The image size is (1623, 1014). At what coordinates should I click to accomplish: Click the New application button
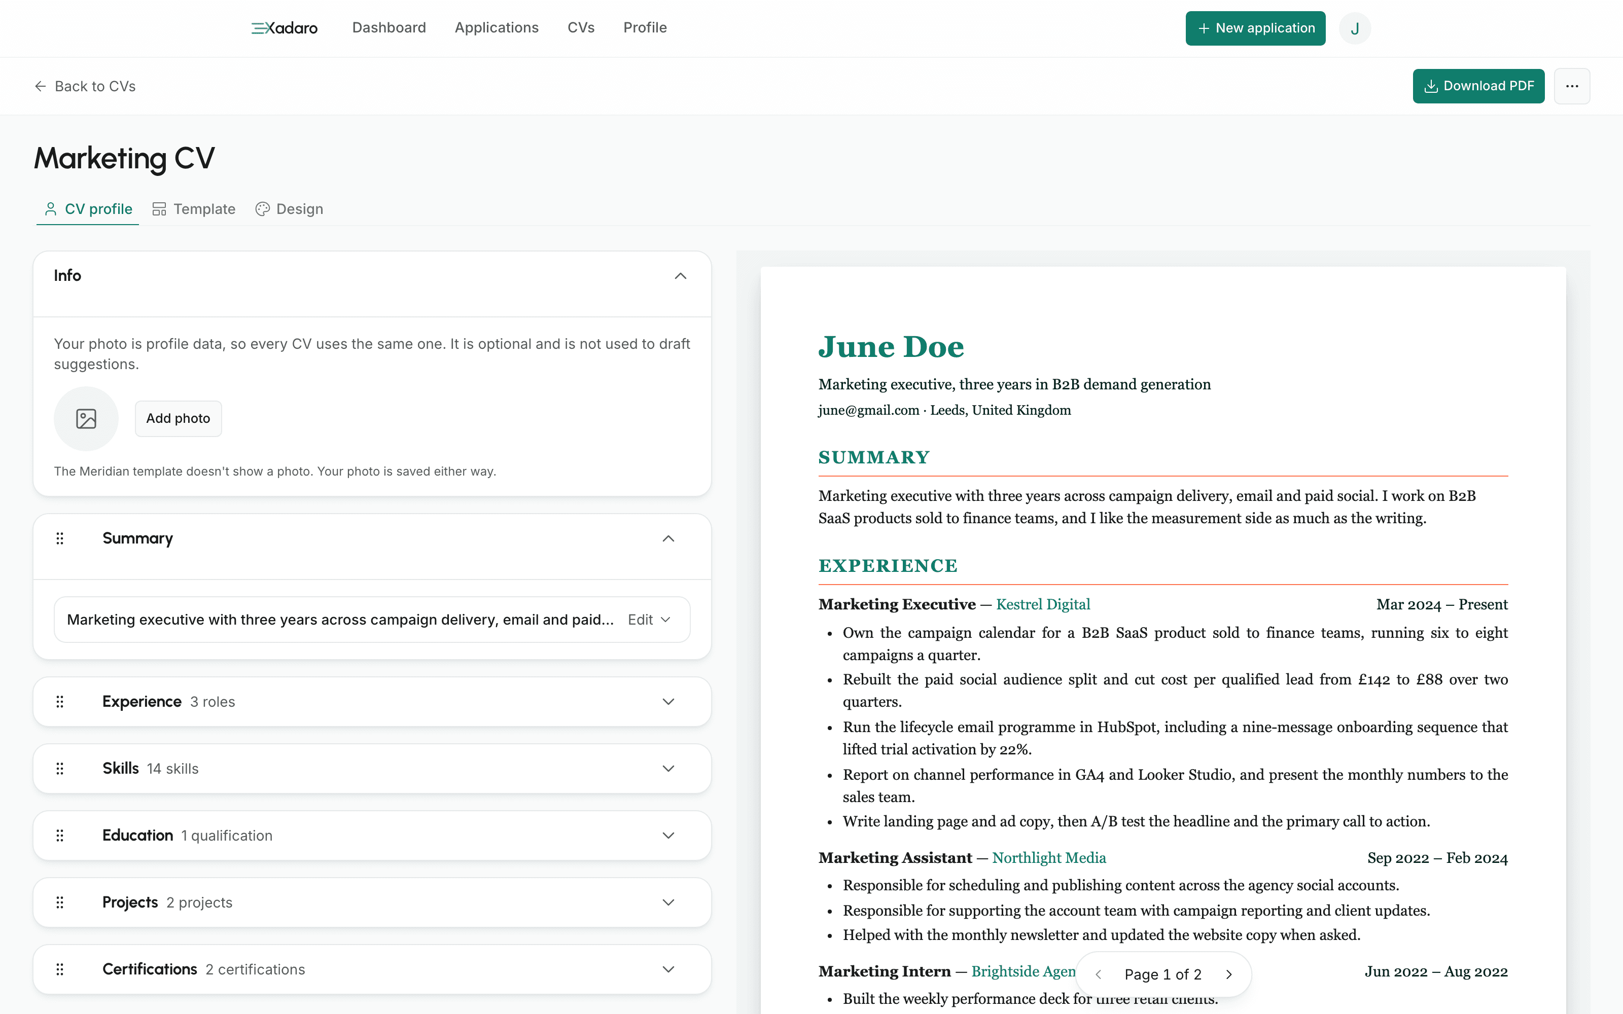1255,28
